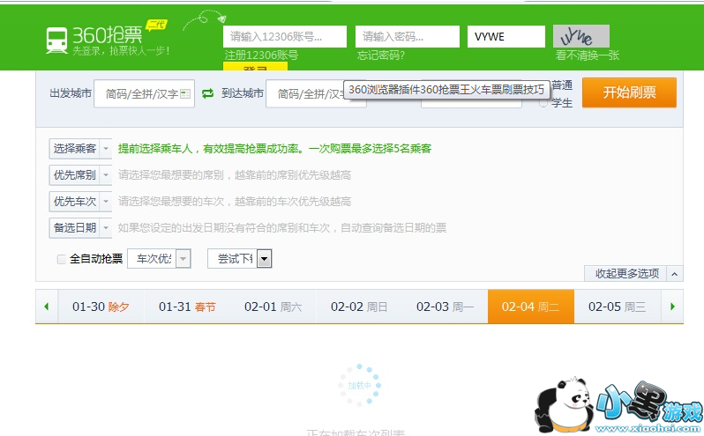Focus the 出发城市 input box
Screen dimensions: 704x436
(x=144, y=93)
